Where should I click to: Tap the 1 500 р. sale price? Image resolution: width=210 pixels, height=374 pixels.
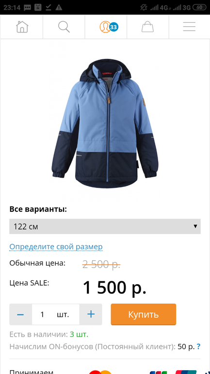pyautogui.click(x=114, y=288)
